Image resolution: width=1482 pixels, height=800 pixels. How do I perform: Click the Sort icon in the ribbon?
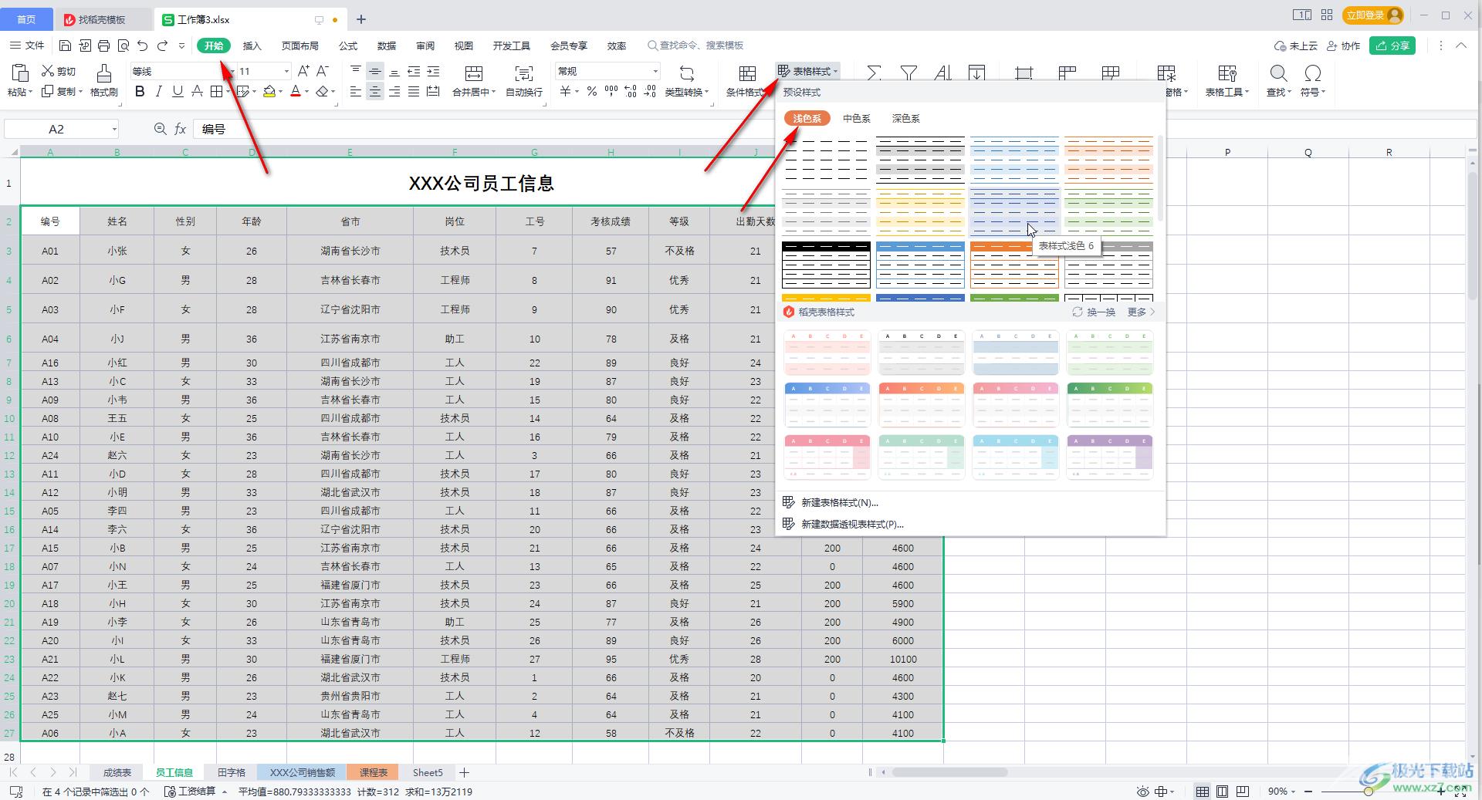(x=942, y=73)
